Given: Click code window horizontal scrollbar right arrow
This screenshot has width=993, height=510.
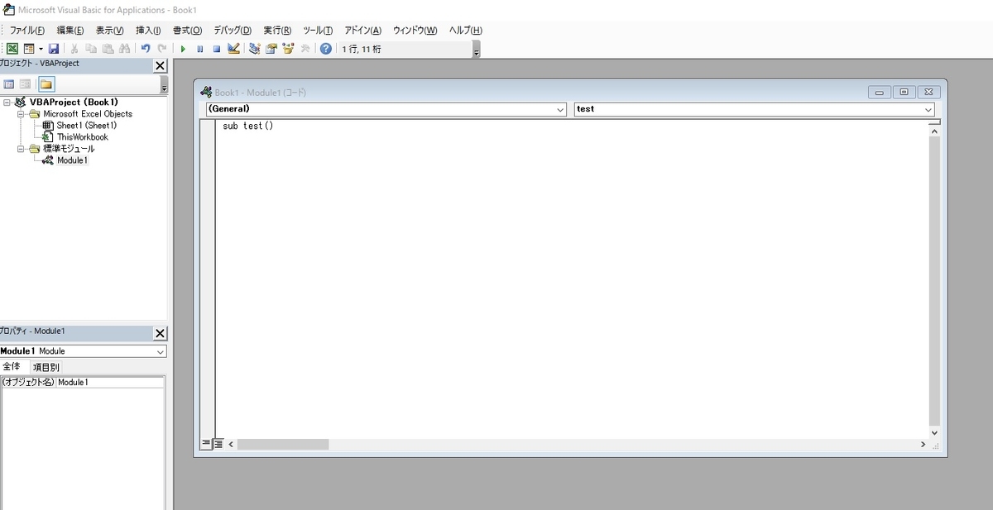Looking at the screenshot, I should [x=923, y=445].
